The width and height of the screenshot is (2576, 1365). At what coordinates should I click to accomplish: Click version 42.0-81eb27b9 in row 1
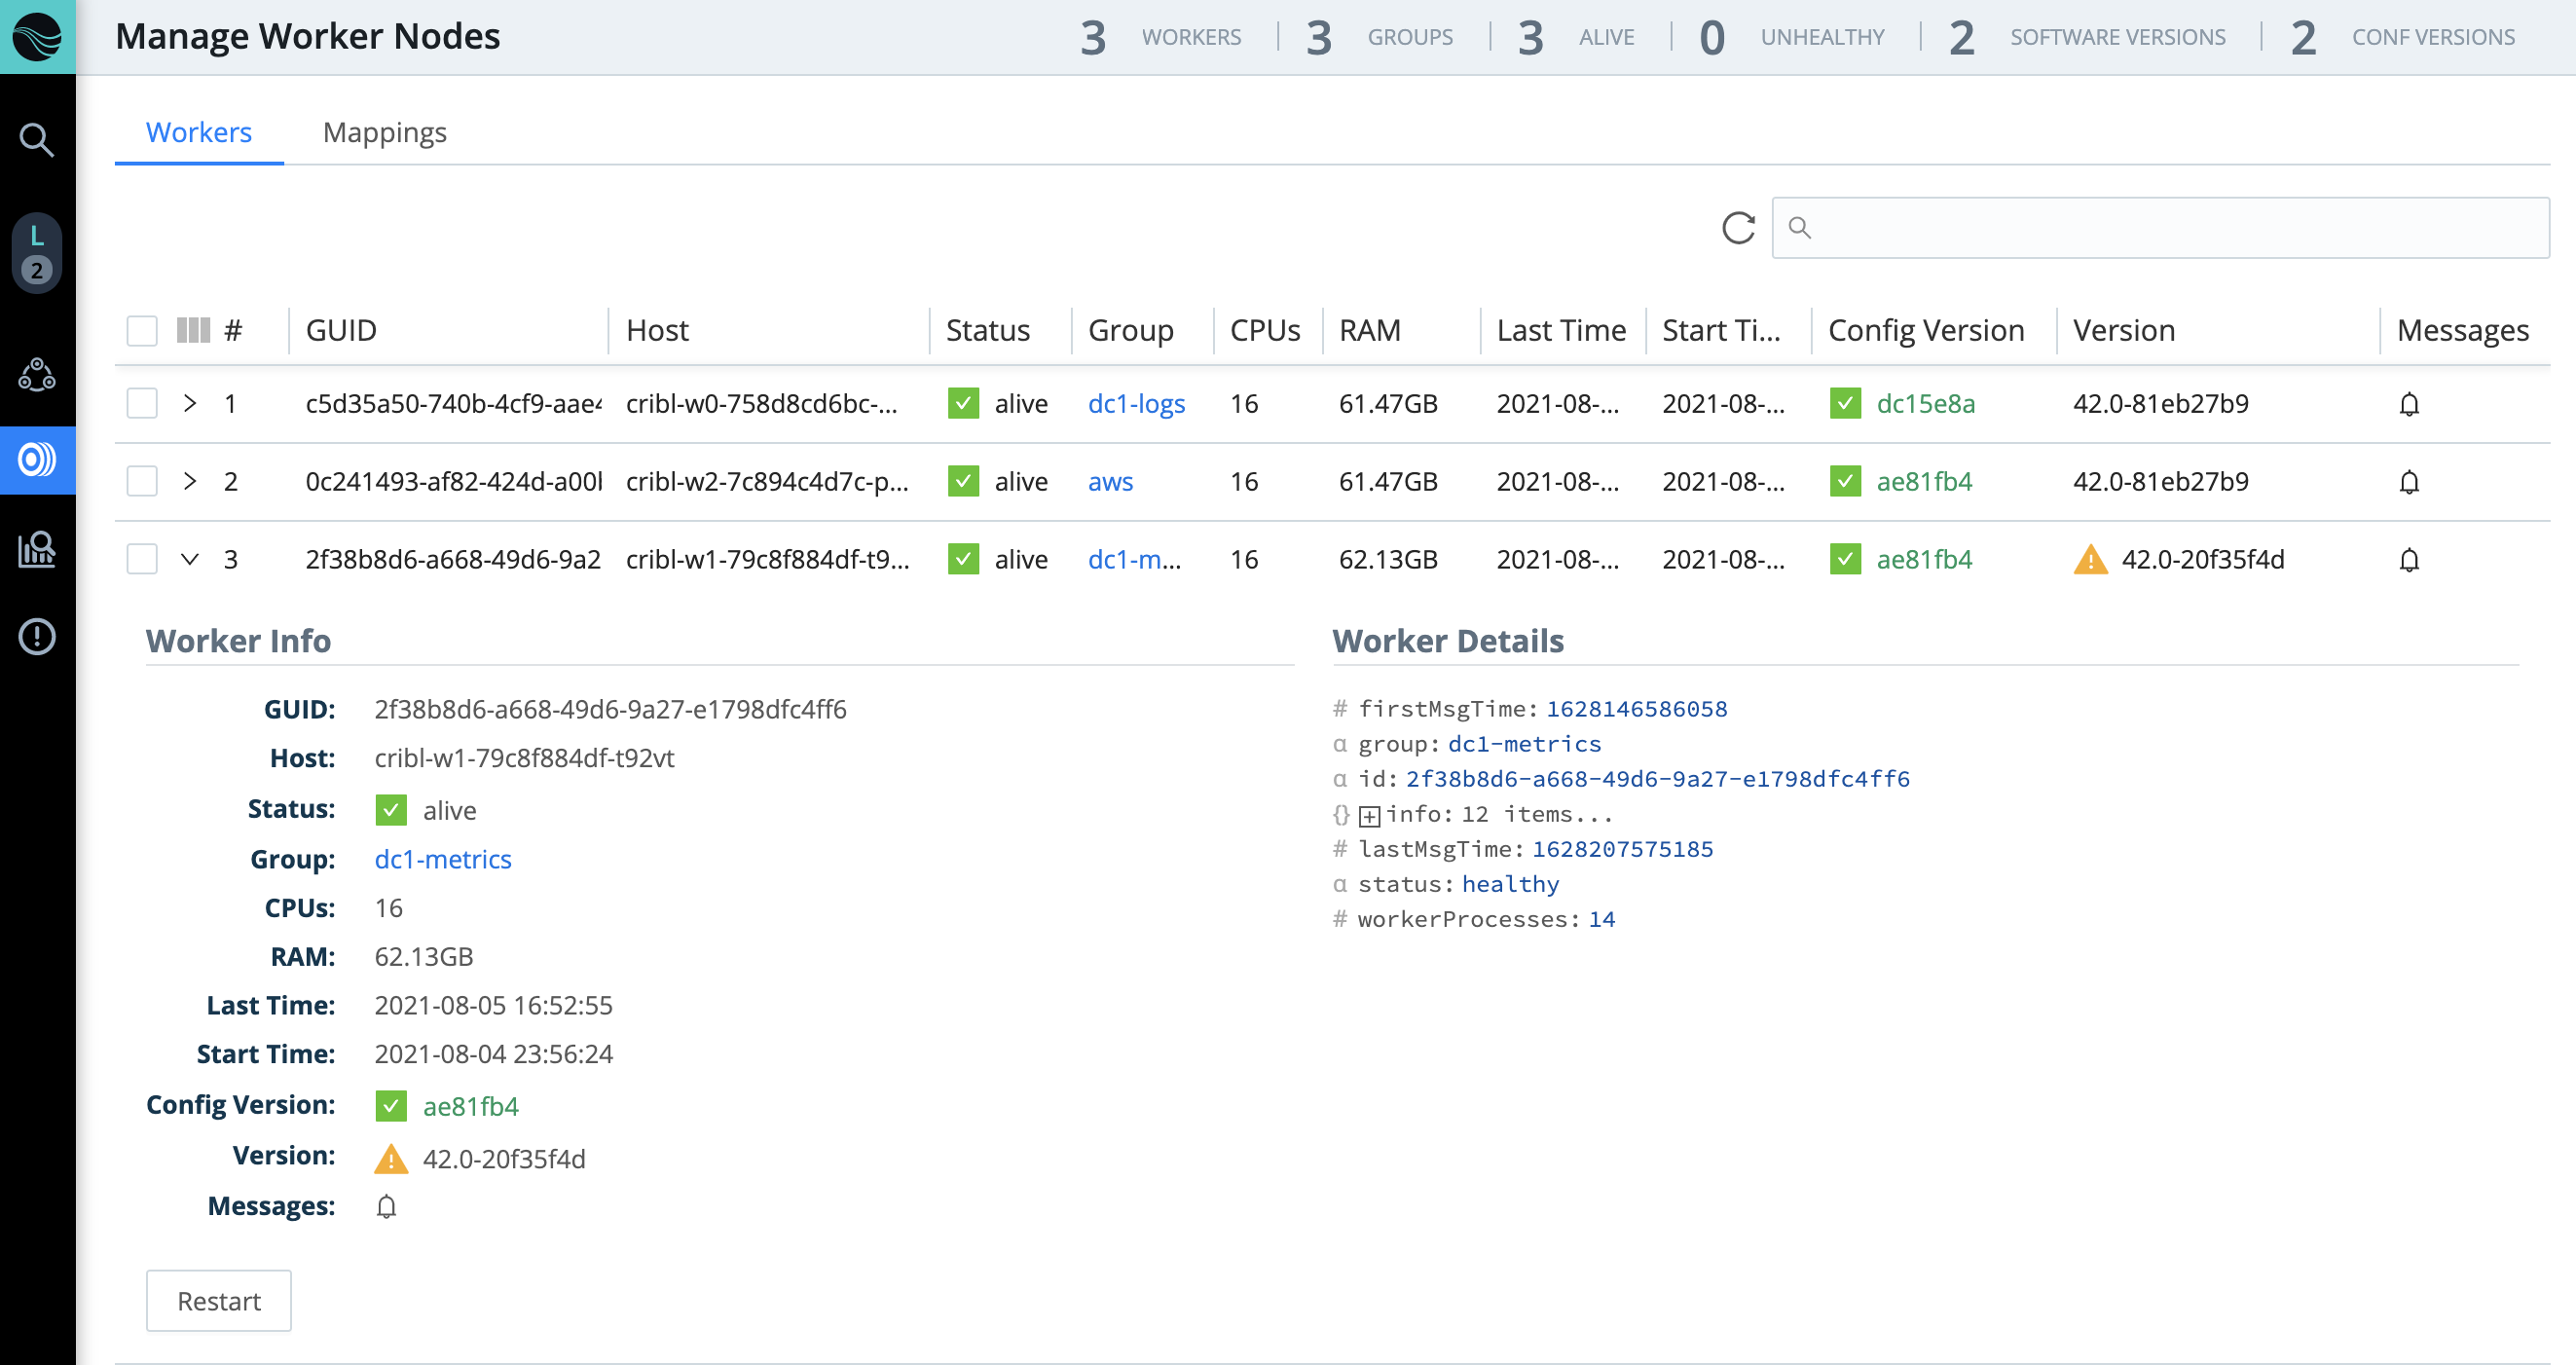tap(2161, 403)
